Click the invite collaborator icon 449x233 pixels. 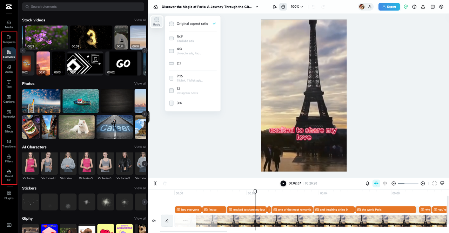[x=370, y=7]
